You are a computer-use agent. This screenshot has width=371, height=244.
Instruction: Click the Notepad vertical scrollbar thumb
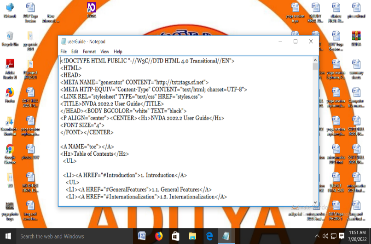coord(315,66)
